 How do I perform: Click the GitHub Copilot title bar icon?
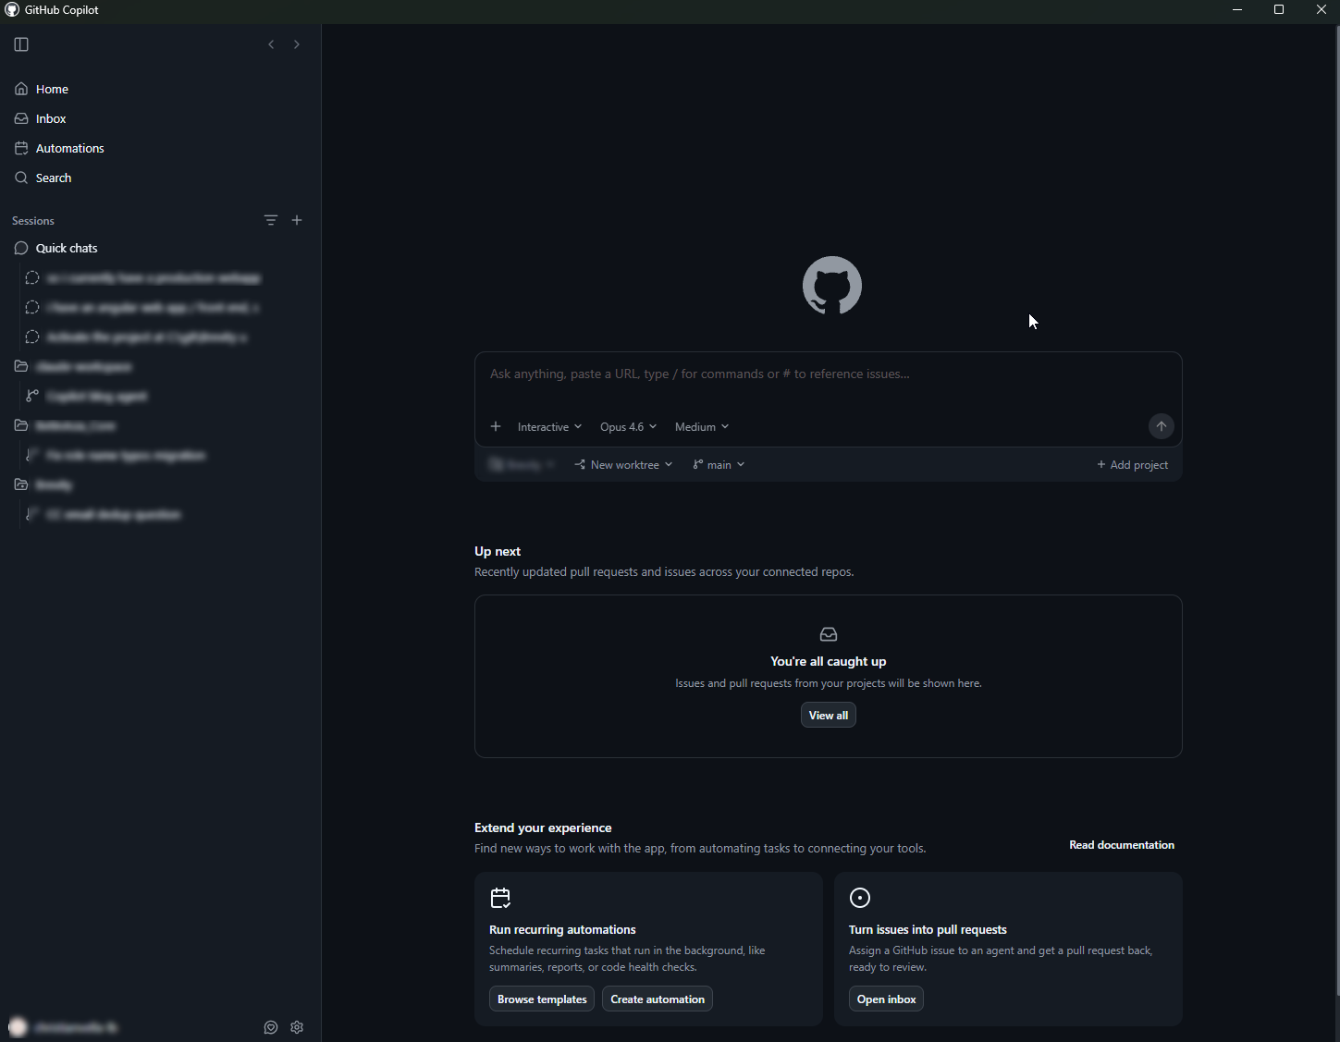pyautogui.click(x=12, y=9)
